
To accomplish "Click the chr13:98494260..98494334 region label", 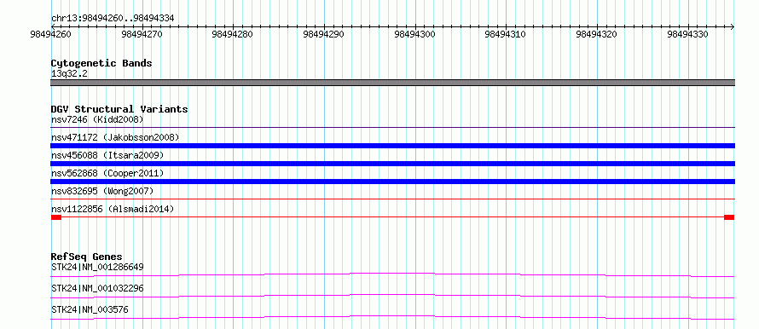I will pyautogui.click(x=113, y=19).
